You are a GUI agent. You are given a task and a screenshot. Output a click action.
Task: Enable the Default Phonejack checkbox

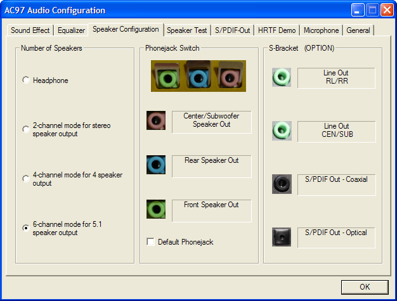point(150,242)
